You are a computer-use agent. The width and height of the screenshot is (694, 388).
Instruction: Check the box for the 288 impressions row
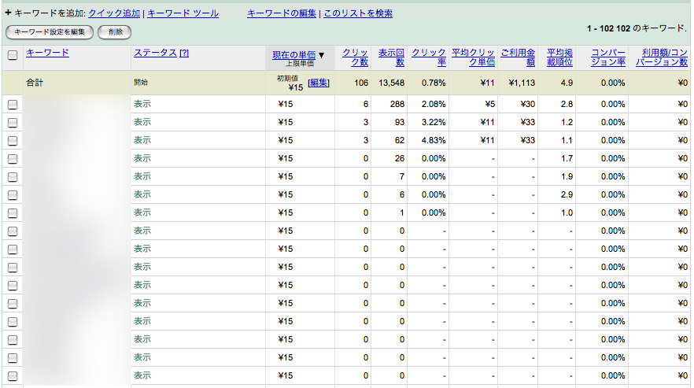13,105
